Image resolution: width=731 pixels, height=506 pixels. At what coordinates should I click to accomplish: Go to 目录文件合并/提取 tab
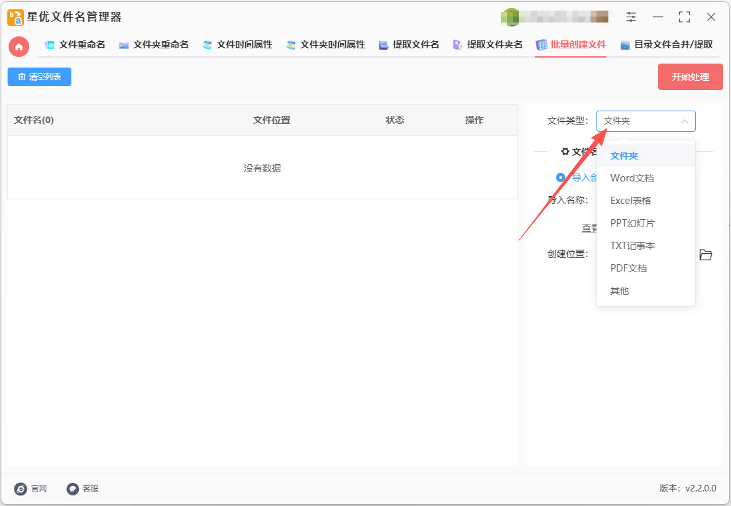[x=667, y=45]
